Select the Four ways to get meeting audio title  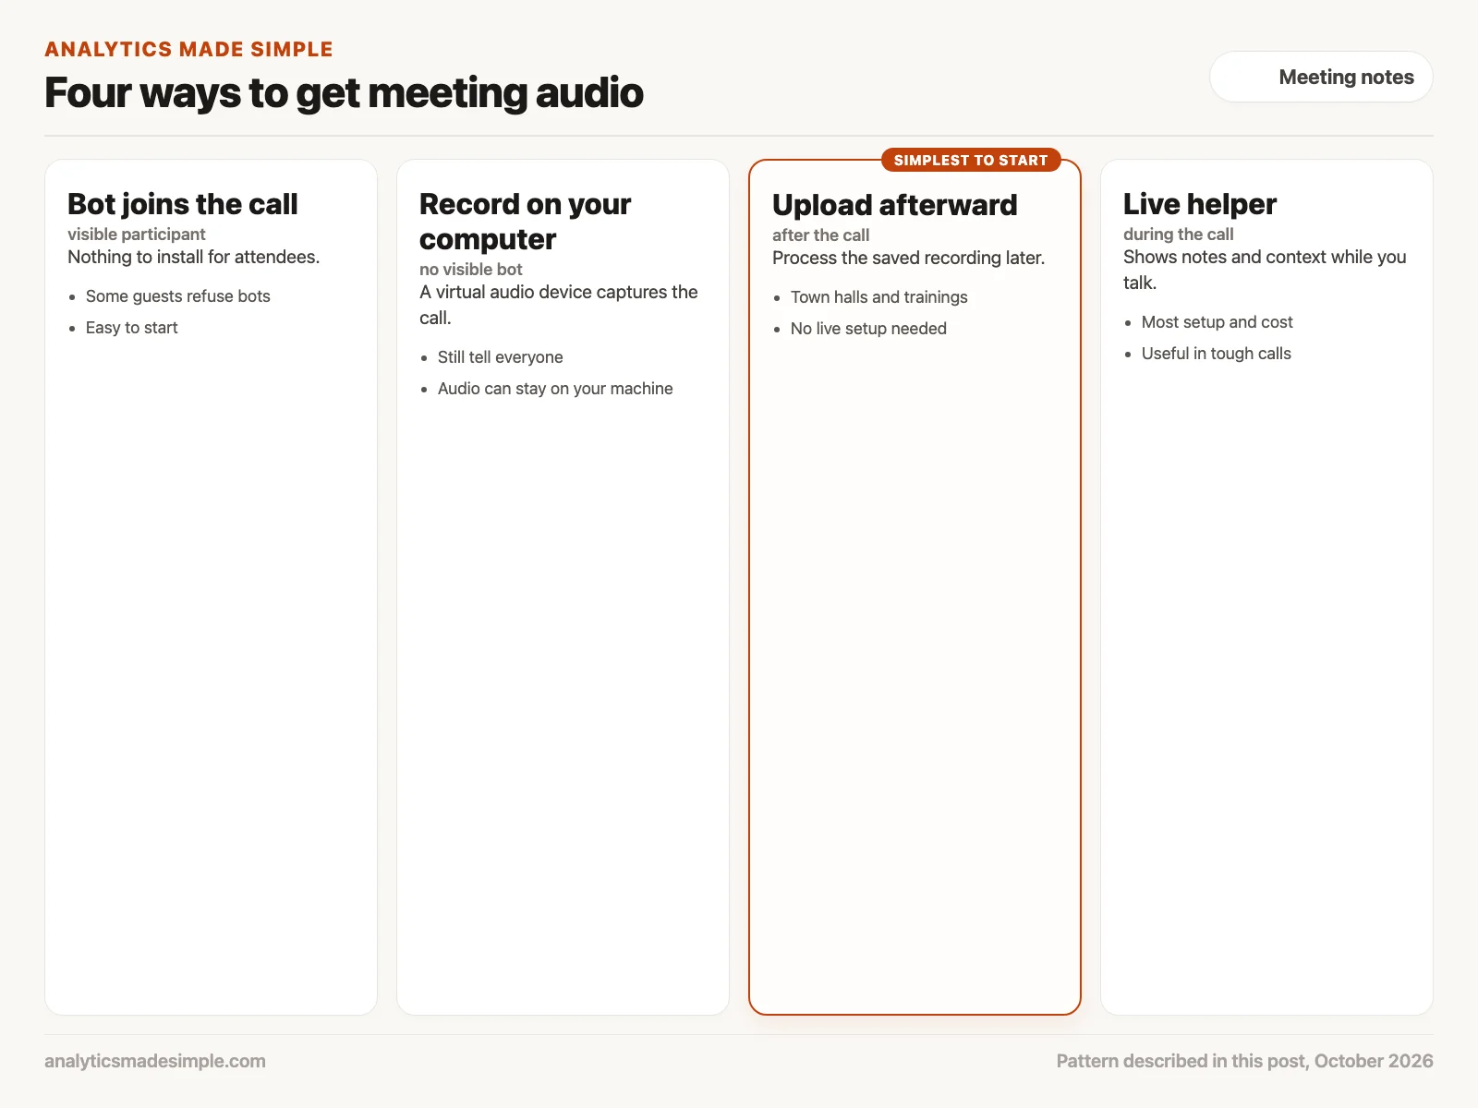(345, 92)
